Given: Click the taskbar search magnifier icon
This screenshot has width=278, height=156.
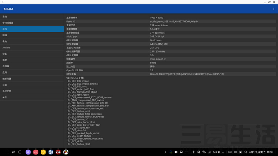Looking at the screenshot, I should point(246,152).
